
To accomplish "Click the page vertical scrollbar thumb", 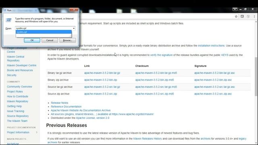I will (x=256, y=77).
